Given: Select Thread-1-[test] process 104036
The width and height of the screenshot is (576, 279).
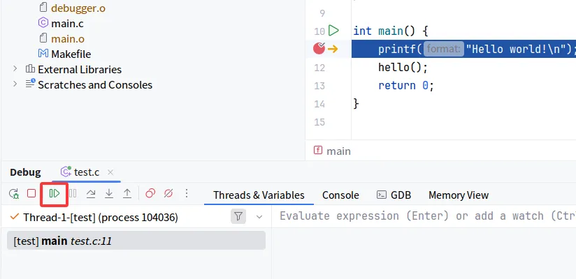Looking at the screenshot, I should pos(101,218).
